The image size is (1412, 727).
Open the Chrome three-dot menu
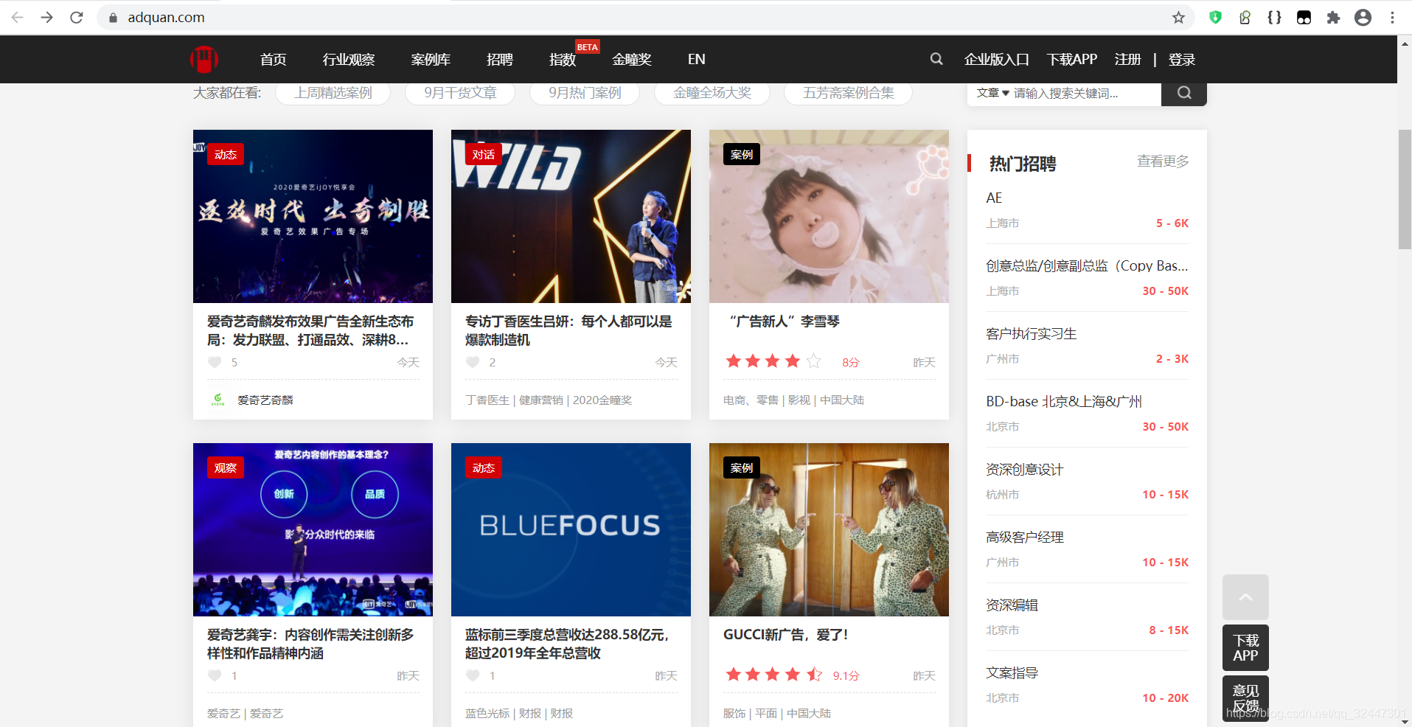(x=1392, y=17)
